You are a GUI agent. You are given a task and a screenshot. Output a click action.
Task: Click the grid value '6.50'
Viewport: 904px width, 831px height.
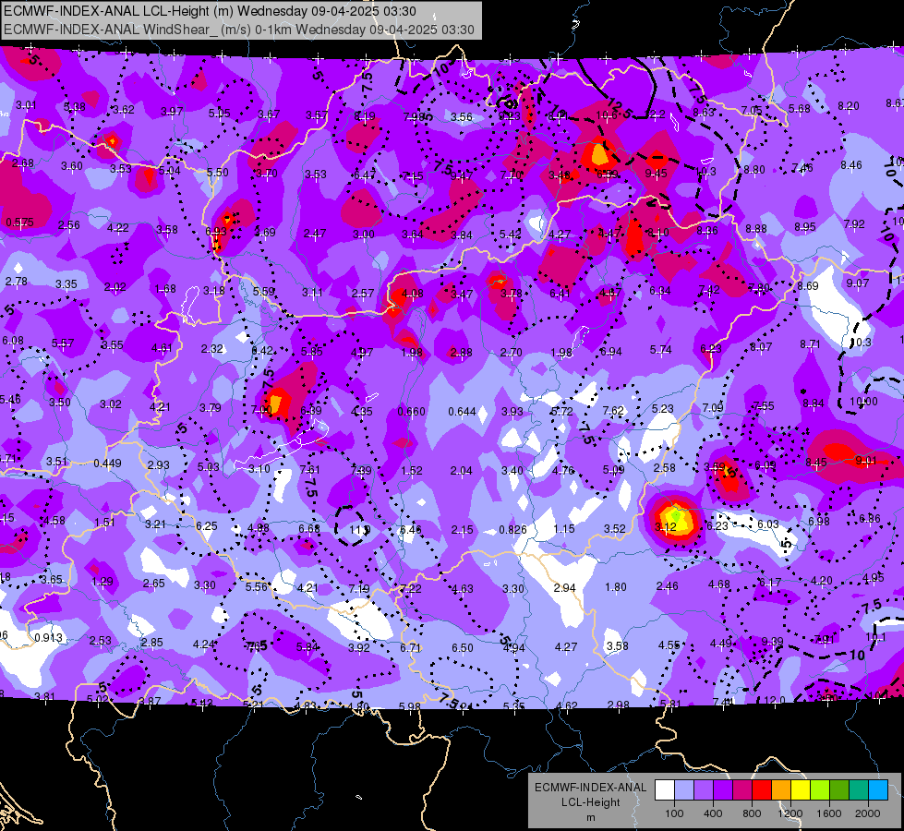click(463, 647)
